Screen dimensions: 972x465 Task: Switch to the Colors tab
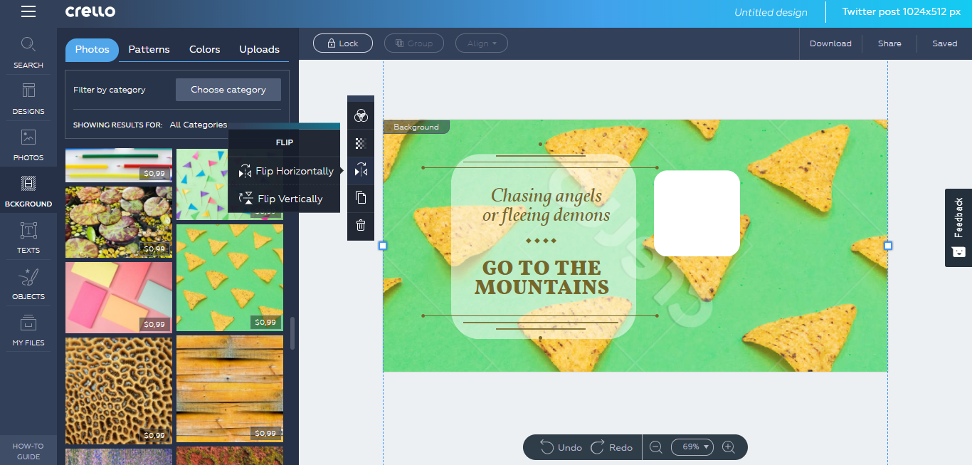pyautogui.click(x=204, y=49)
